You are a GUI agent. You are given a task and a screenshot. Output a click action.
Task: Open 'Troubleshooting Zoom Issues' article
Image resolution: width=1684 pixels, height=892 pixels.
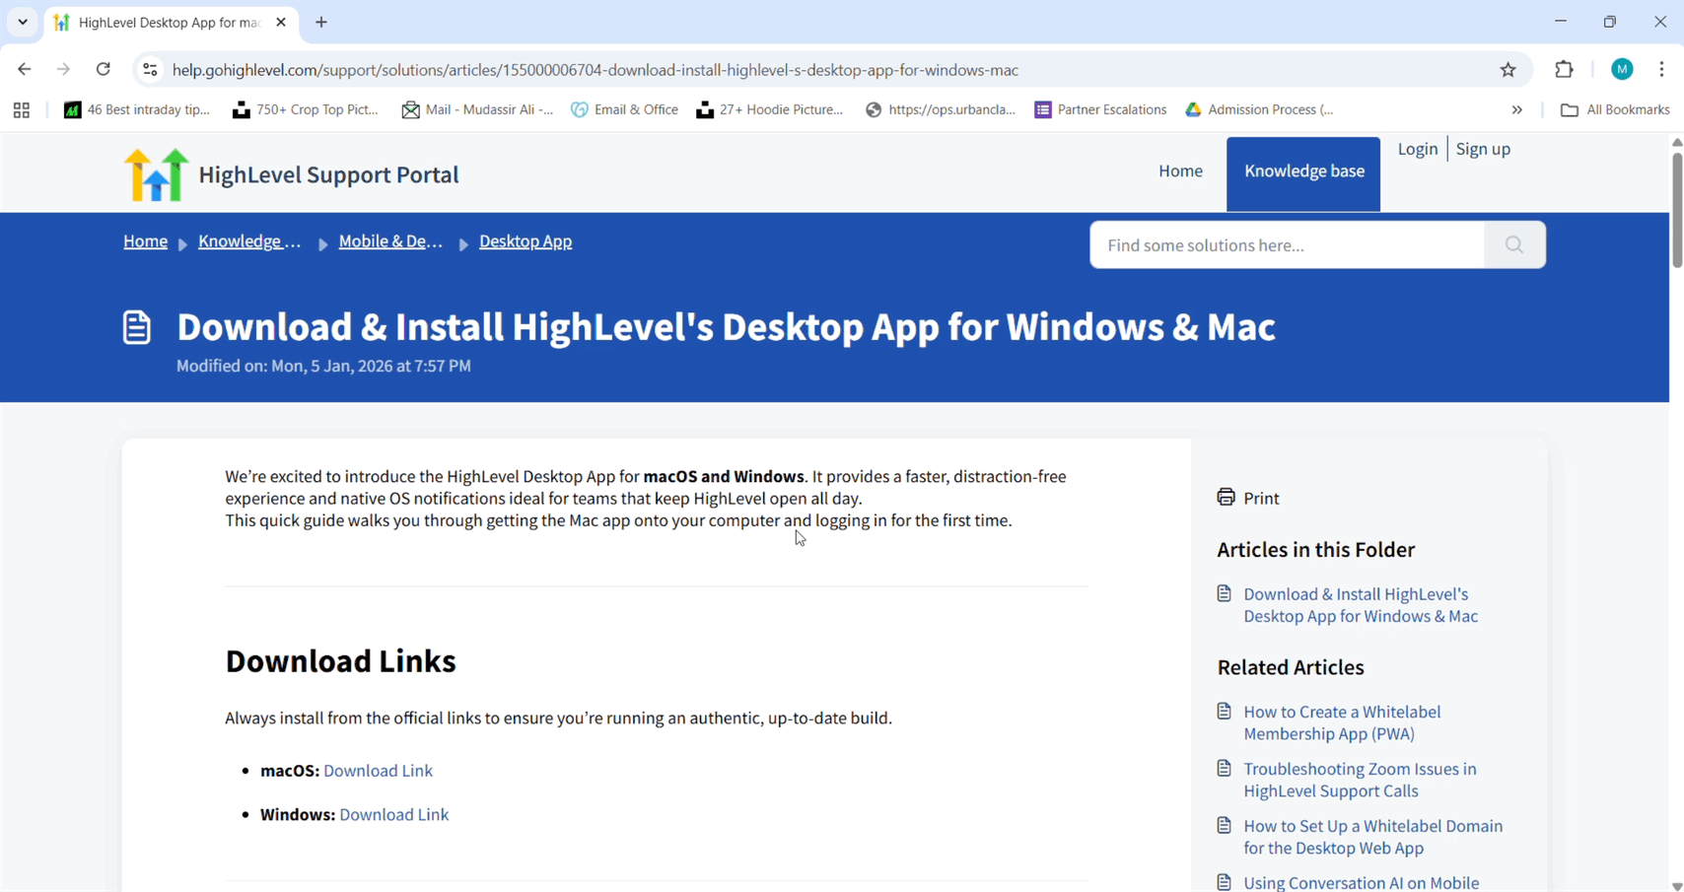[1360, 780]
